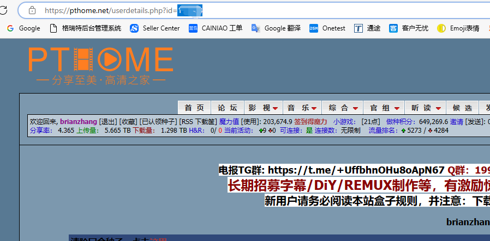Click the 做种积分 link
Image resolution: width=490 pixels, height=241 pixels.
pyautogui.click(x=401, y=122)
